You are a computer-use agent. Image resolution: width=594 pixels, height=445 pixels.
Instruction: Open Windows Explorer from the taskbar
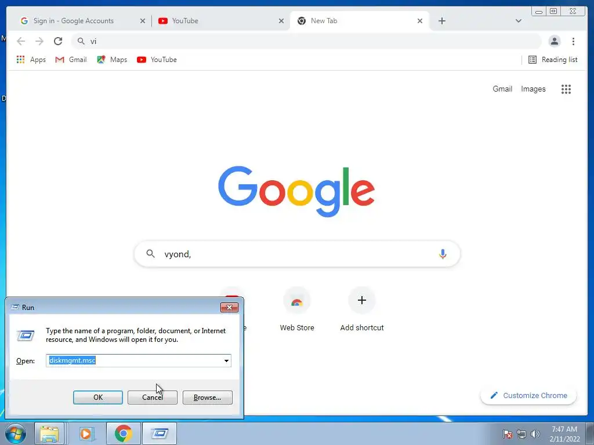pos(49,433)
